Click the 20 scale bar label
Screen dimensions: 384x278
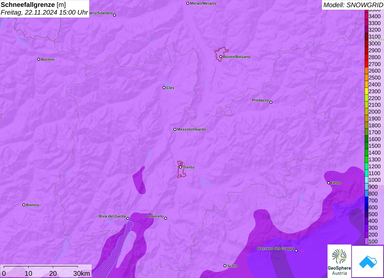[53, 274]
